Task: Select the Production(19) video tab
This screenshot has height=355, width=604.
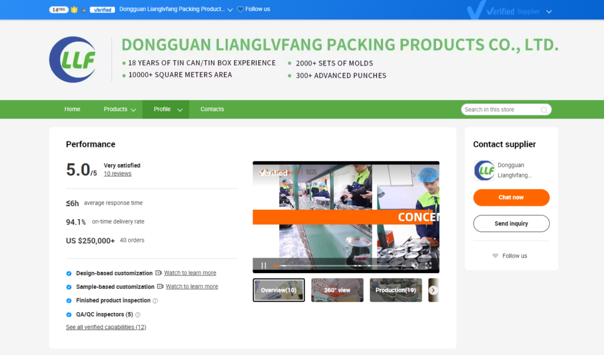Action: pos(396,290)
